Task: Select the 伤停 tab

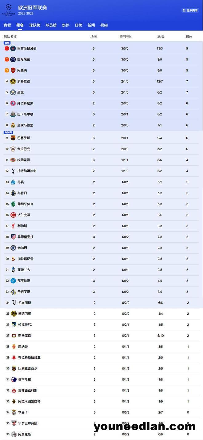Action: click(66, 25)
